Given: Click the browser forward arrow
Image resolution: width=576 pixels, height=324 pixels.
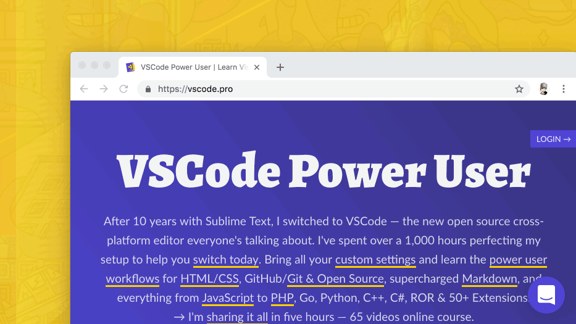Looking at the screenshot, I should point(104,89).
